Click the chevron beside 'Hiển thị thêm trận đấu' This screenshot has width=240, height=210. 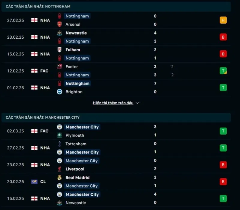tap(137, 103)
